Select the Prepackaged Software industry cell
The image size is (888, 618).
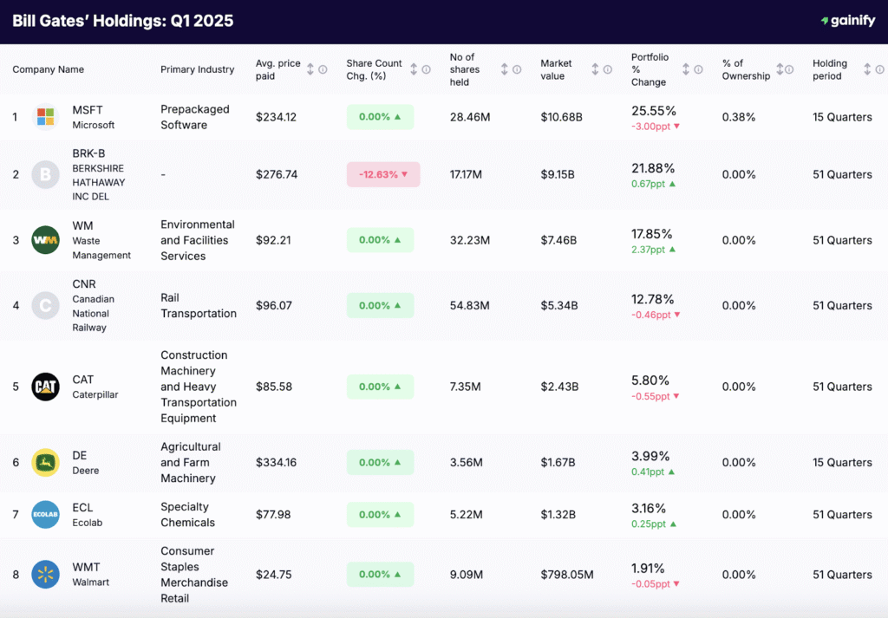pos(195,117)
